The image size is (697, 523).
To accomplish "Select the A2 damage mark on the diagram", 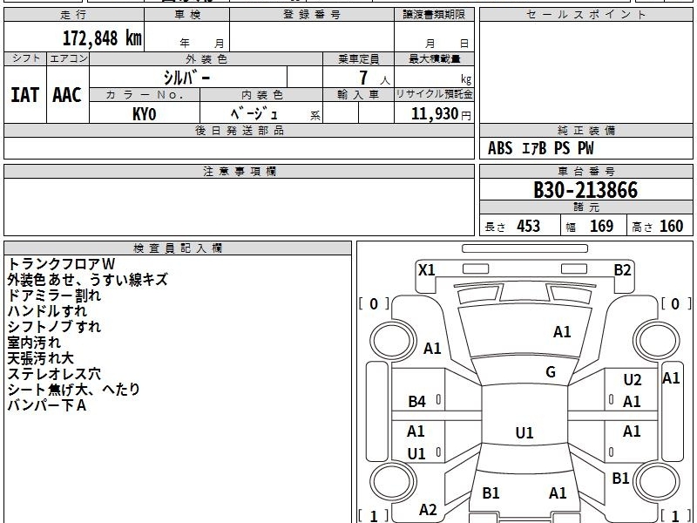I will (428, 510).
